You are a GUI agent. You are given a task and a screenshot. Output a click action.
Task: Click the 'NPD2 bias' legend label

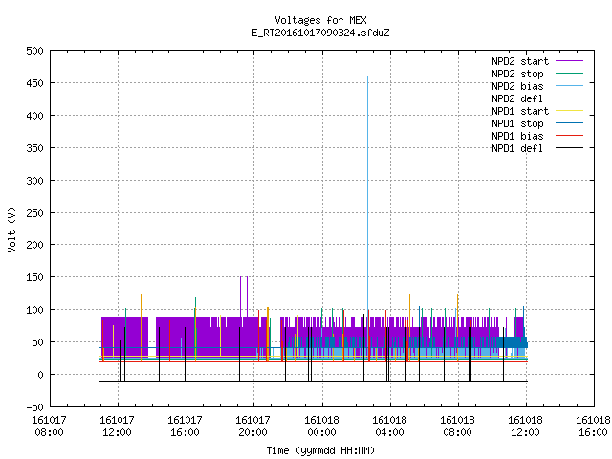517,86
